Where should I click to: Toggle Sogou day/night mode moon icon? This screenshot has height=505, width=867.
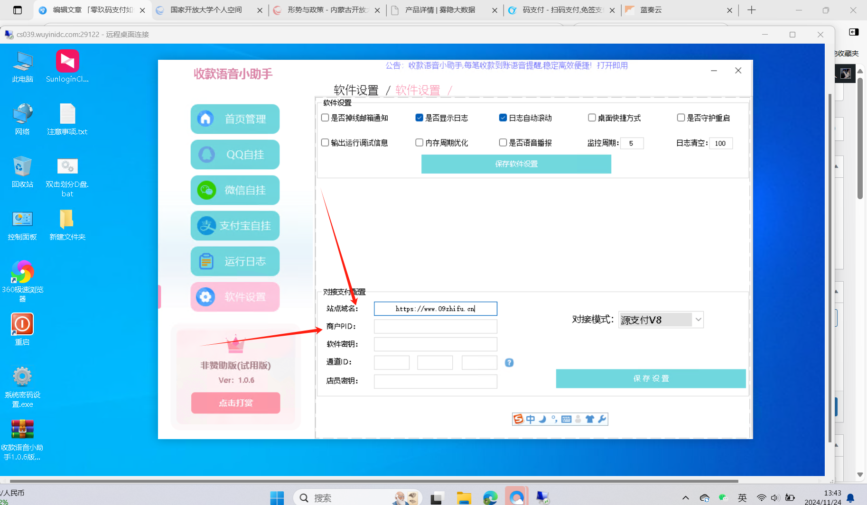tap(542, 419)
